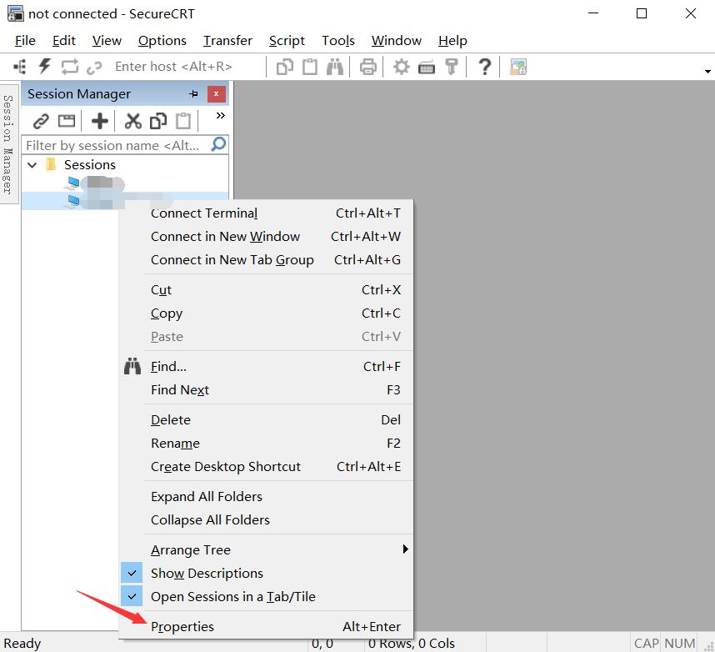The width and height of the screenshot is (715, 652).
Task: Select Find... in the context menu
Action: 267,366
